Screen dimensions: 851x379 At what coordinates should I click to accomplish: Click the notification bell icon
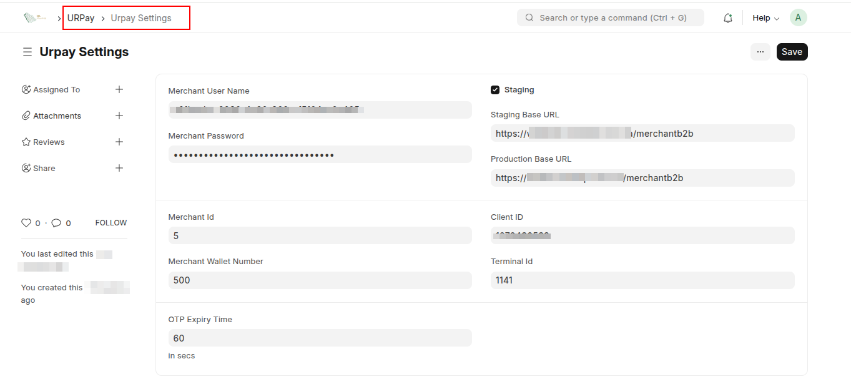[727, 18]
